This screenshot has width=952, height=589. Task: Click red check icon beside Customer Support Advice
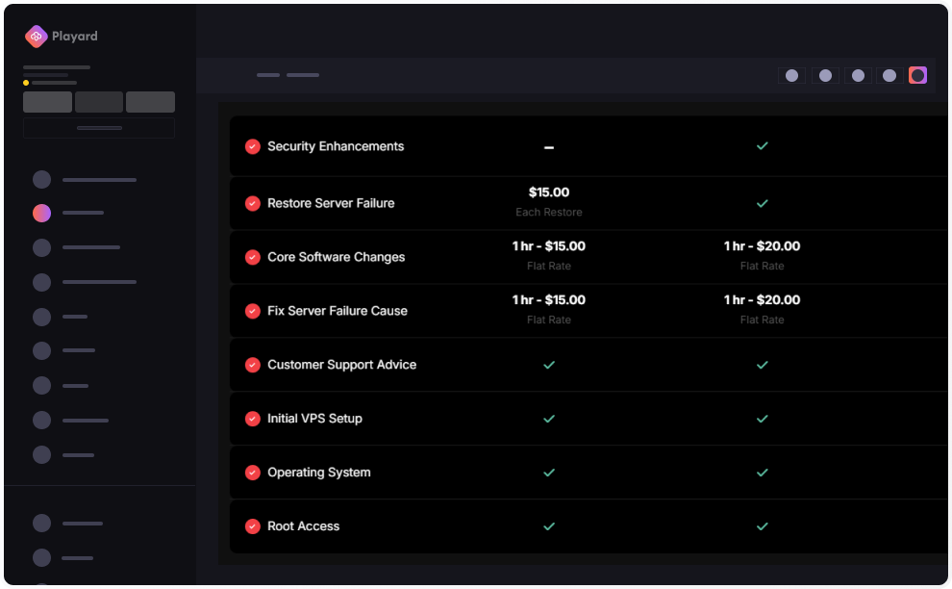253,365
